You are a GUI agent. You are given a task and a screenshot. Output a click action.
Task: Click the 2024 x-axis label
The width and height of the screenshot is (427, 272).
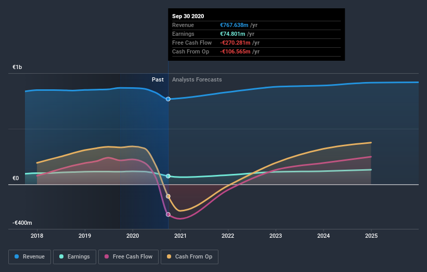pyautogui.click(x=324, y=236)
